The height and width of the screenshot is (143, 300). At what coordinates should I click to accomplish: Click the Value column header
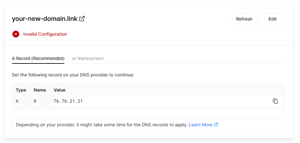click(59, 90)
